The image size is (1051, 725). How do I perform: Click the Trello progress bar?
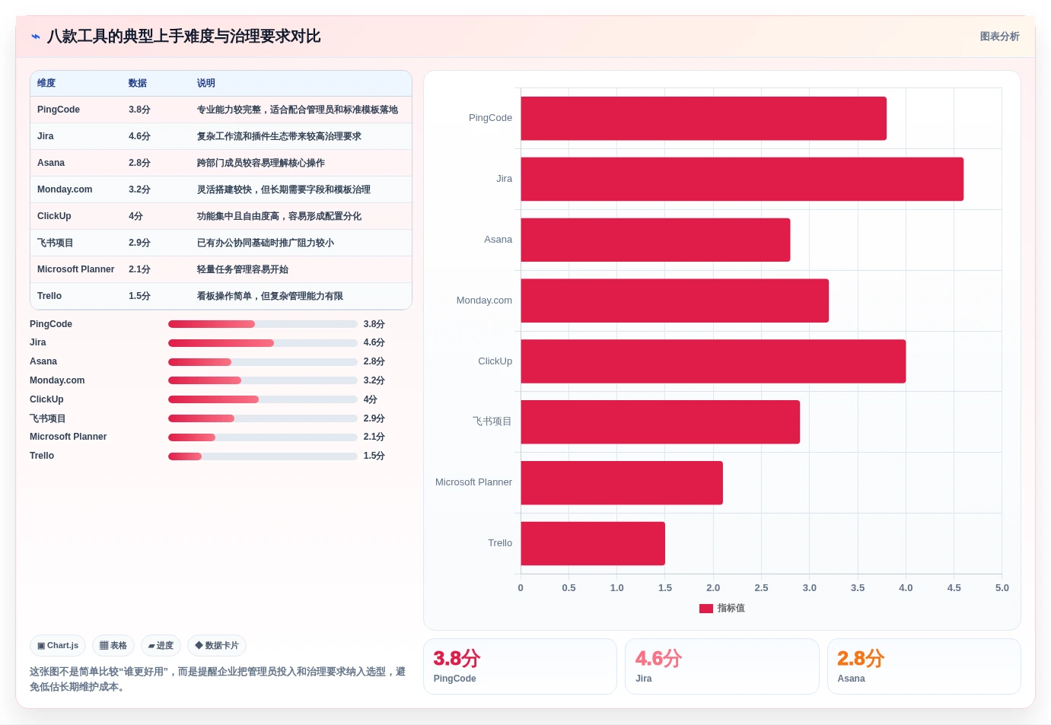point(263,456)
